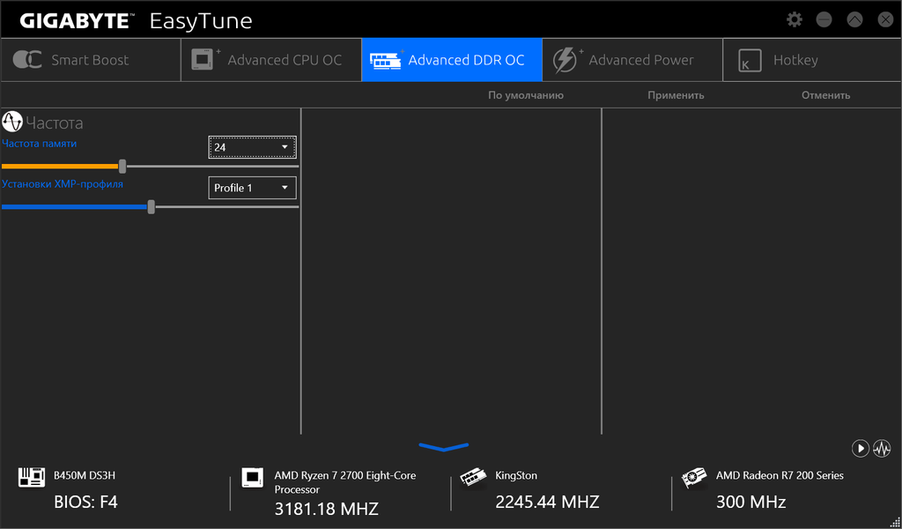
Task: Click the Hotkey K key icon
Action: [x=750, y=61]
